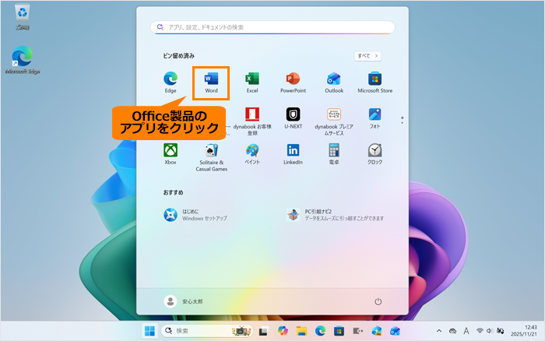
Task: Open the クロック app
Action: coord(374,154)
